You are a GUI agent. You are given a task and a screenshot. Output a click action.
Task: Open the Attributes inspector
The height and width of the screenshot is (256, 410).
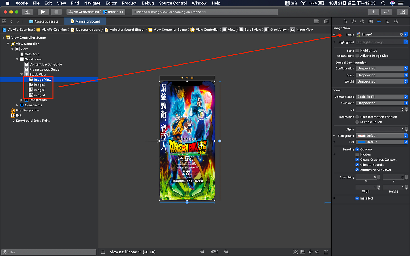tap(379, 21)
